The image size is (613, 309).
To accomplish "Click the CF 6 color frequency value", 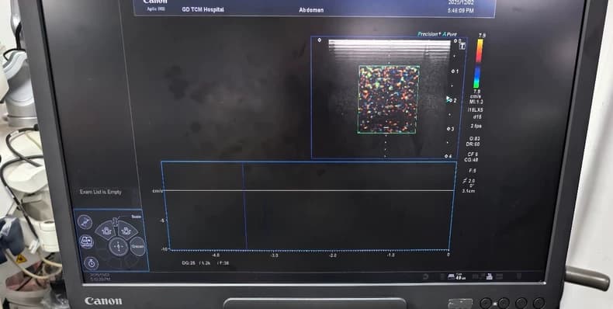I will pyautogui.click(x=473, y=154).
